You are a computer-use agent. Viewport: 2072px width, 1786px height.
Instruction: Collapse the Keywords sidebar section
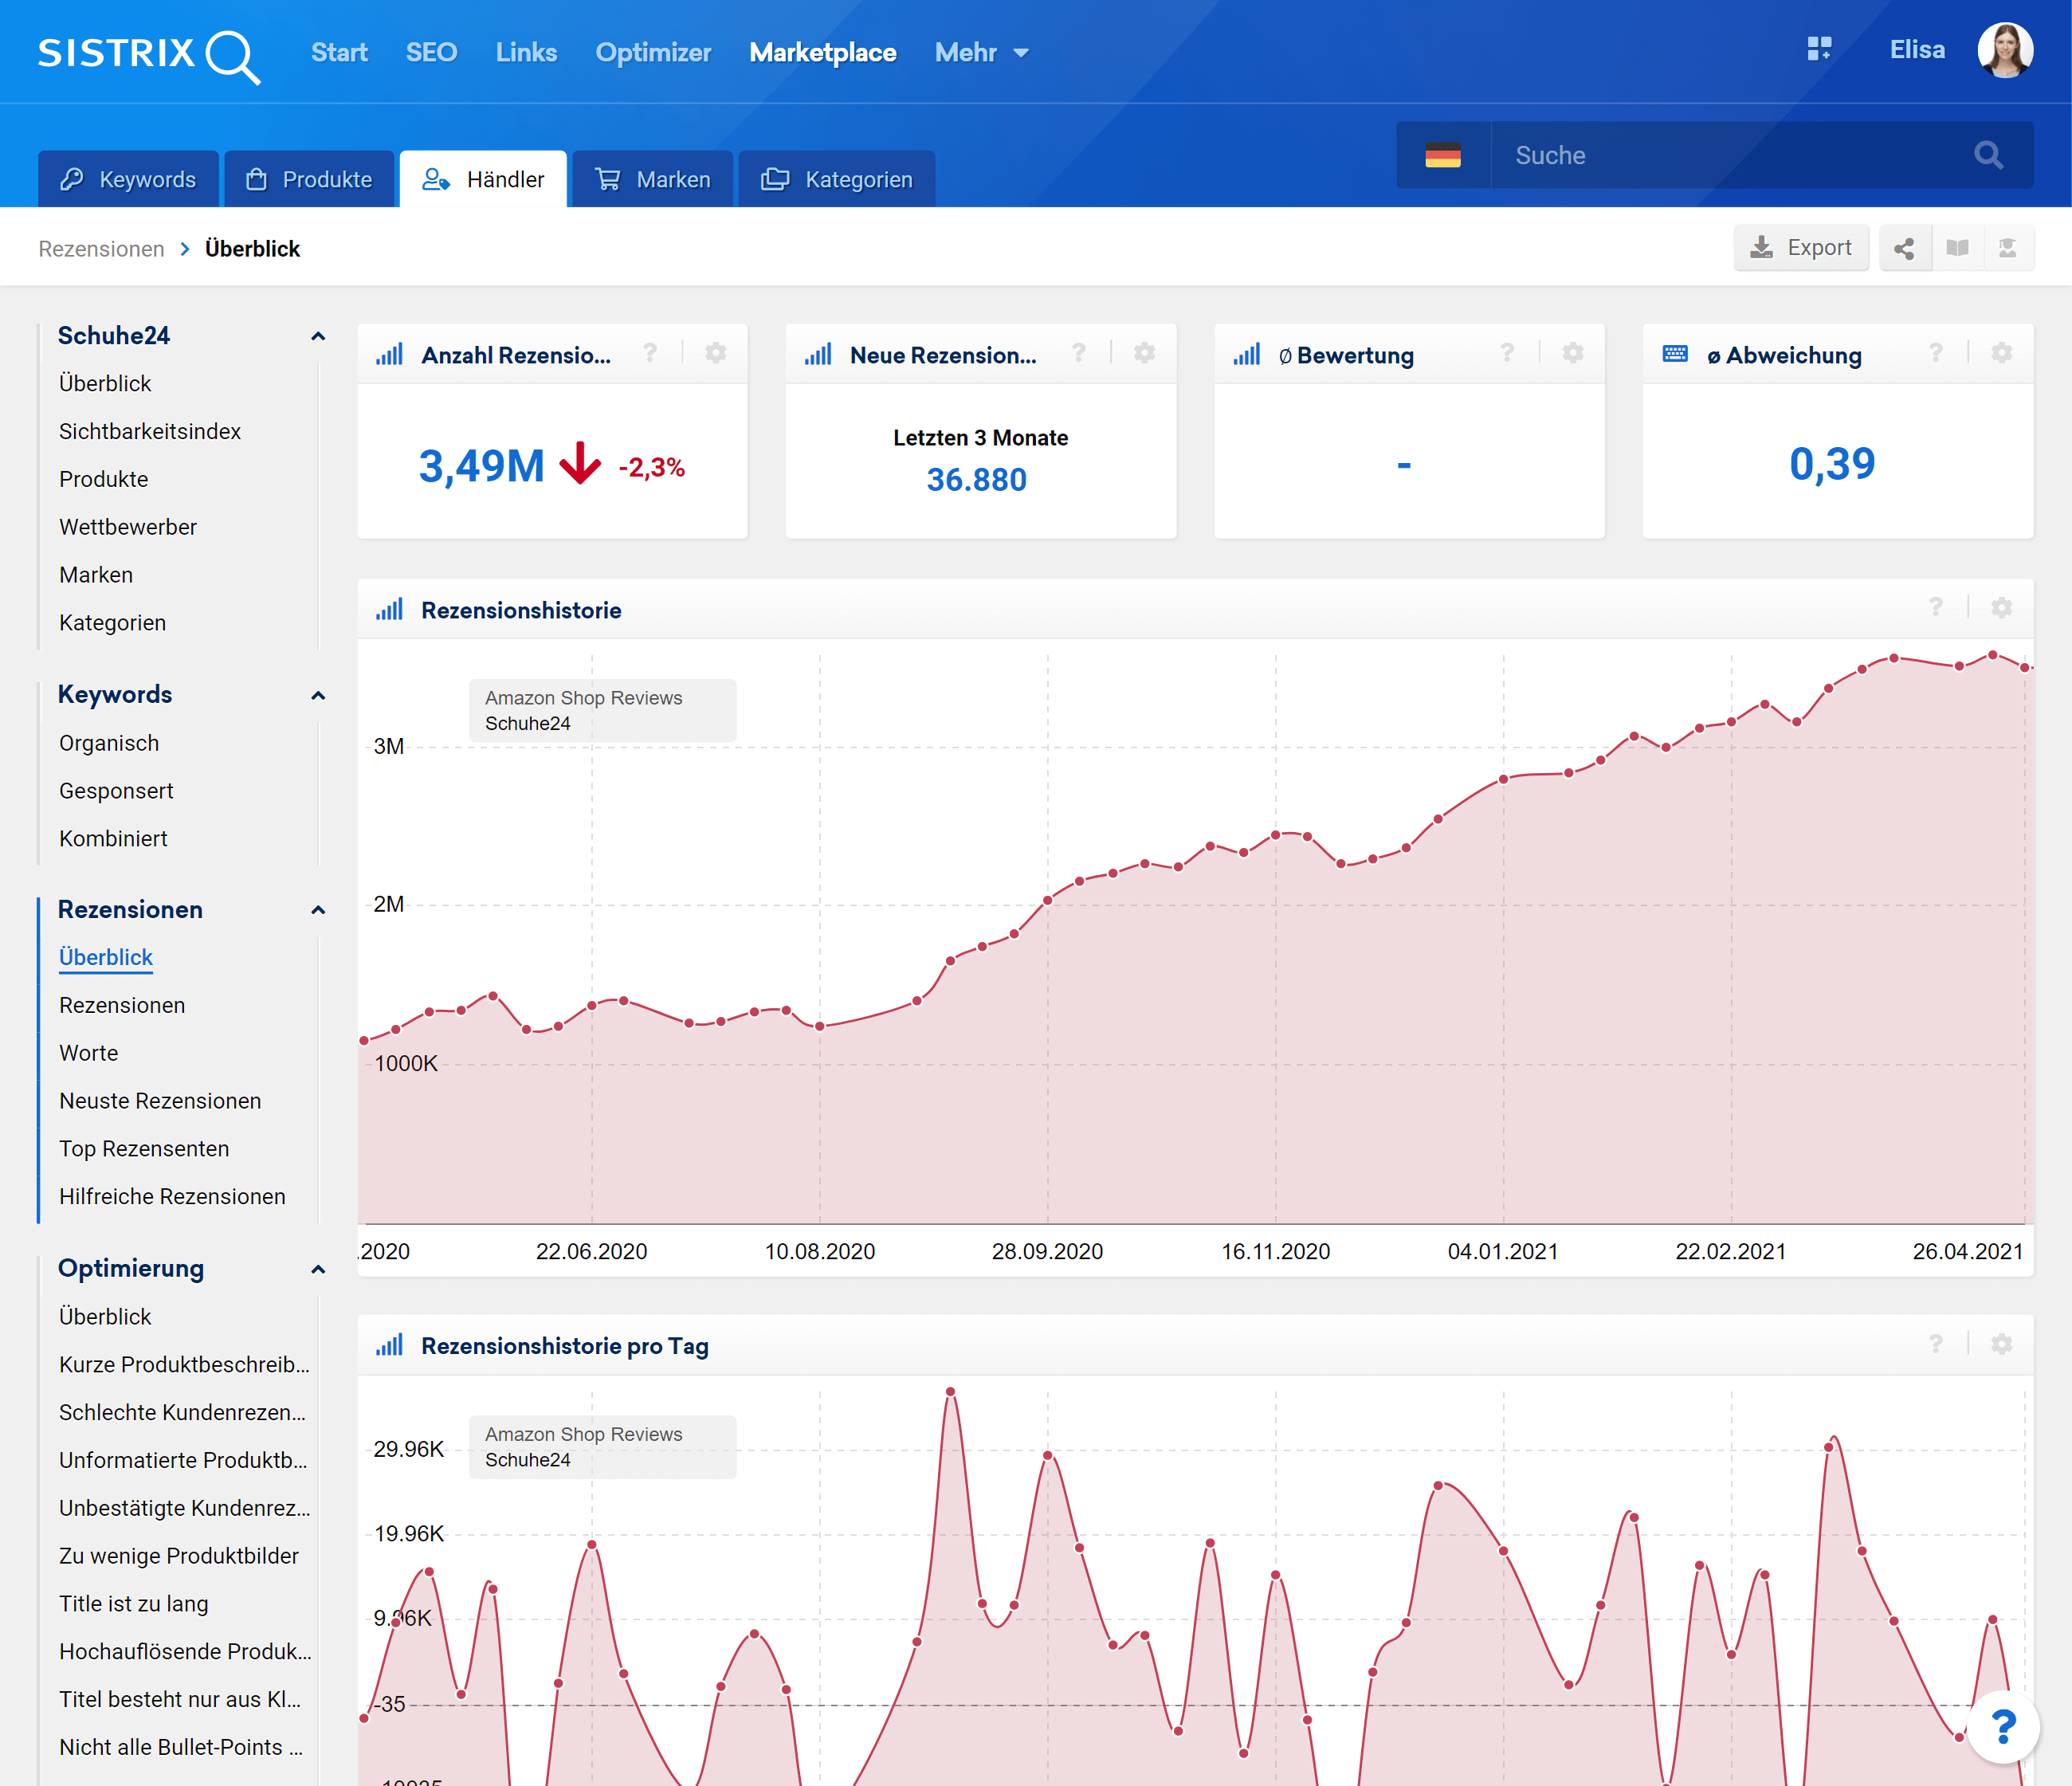pyautogui.click(x=318, y=695)
